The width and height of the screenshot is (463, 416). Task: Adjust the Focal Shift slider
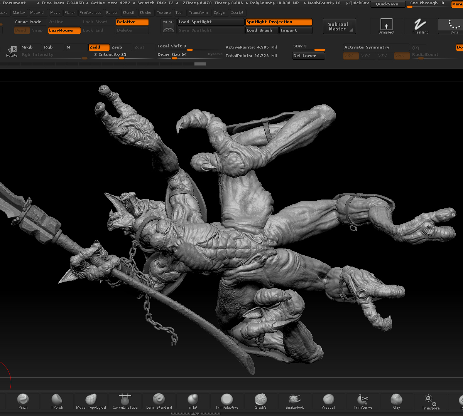pos(190,47)
